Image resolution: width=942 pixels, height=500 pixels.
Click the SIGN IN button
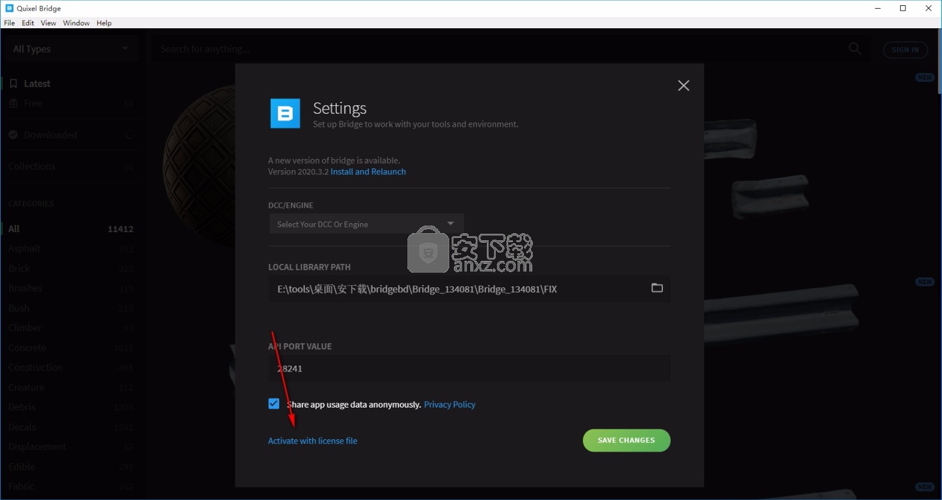(905, 50)
